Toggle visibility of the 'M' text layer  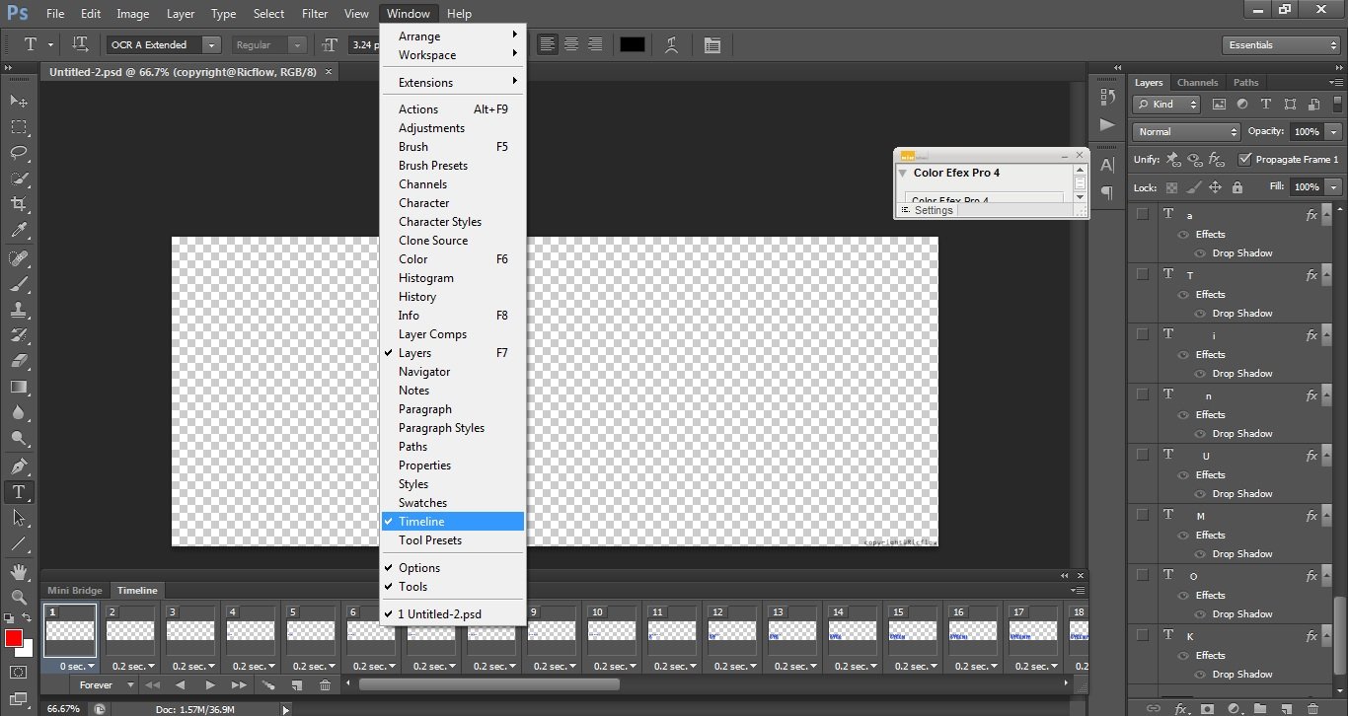point(1143,515)
